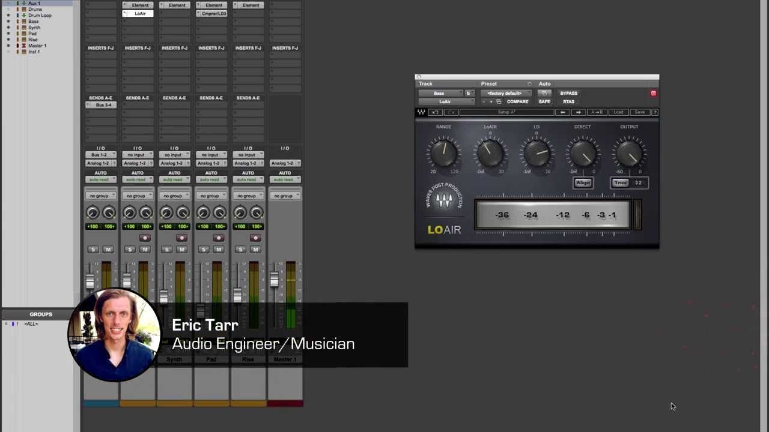Open LoAir help question mark
This screenshot has height=432, width=769.
pyautogui.click(x=655, y=112)
